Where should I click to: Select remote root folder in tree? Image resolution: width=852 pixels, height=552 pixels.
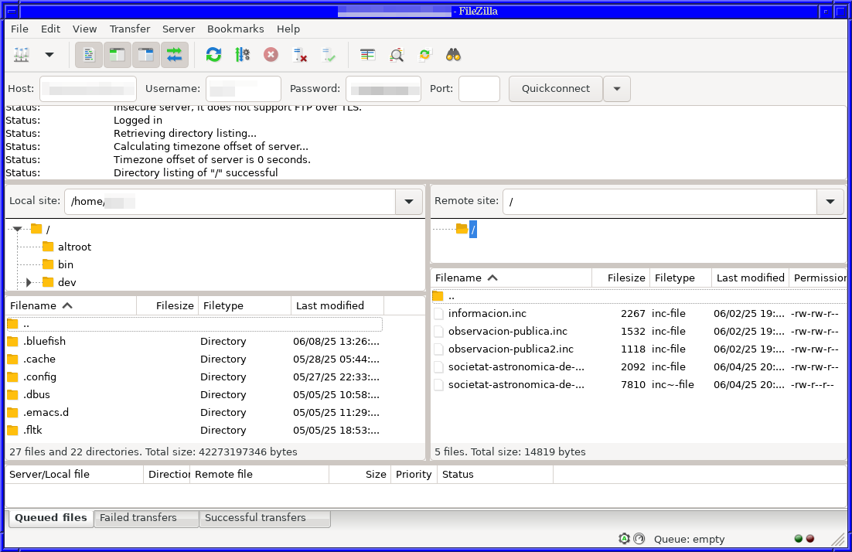click(x=473, y=230)
